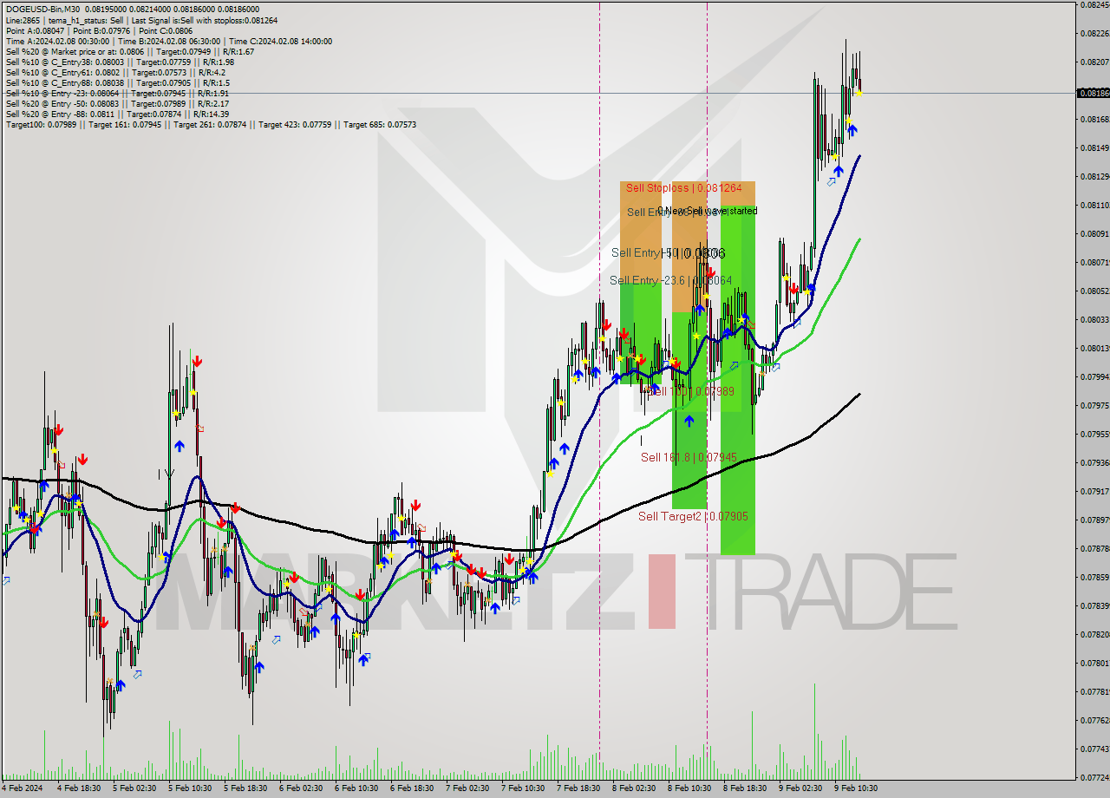The image size is (1110, 798).
Task: Click the 0.07975 price axis label
Action: coord(1094,405)
